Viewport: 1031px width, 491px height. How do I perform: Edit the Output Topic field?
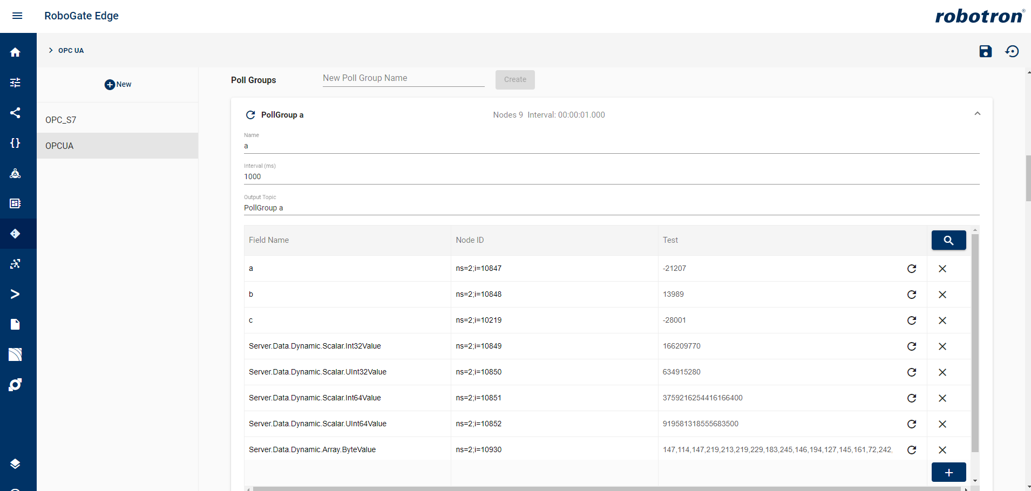coord(612,208)
